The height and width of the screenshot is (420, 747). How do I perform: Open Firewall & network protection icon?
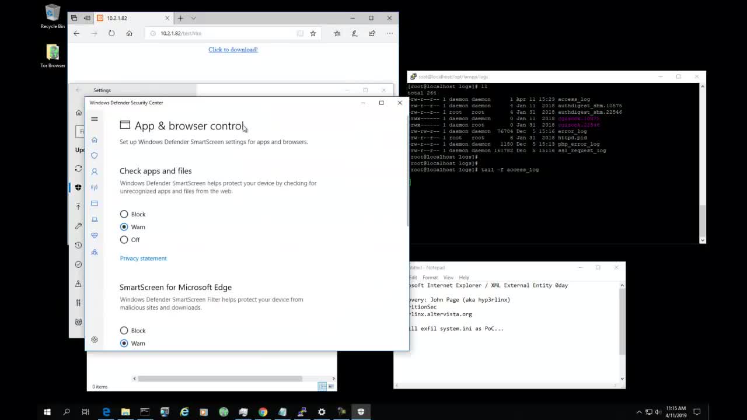[95, 188]
